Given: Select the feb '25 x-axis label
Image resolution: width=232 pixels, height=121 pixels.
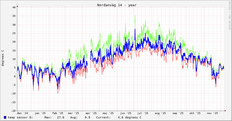Looking at the screenshot, I should pyautogui.click(x=58, y=113).
